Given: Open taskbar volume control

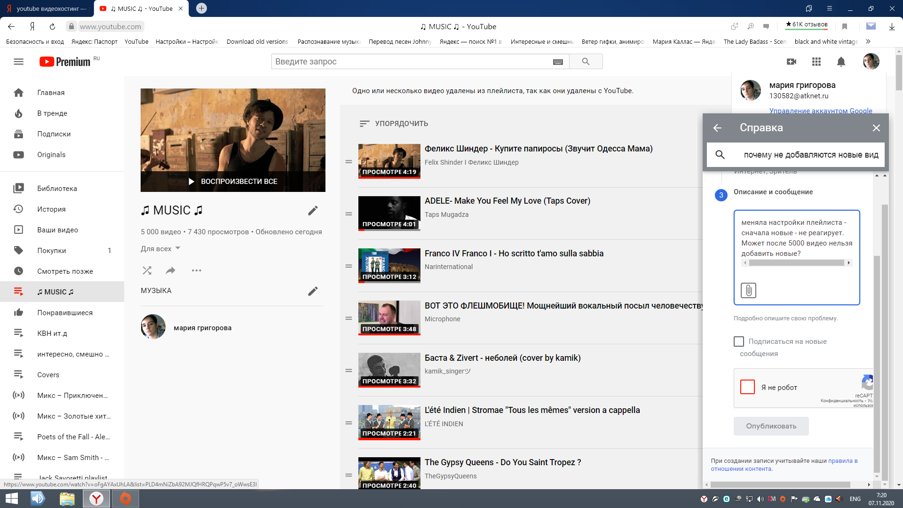Looking at the screenshot, I should pos(760,499).
